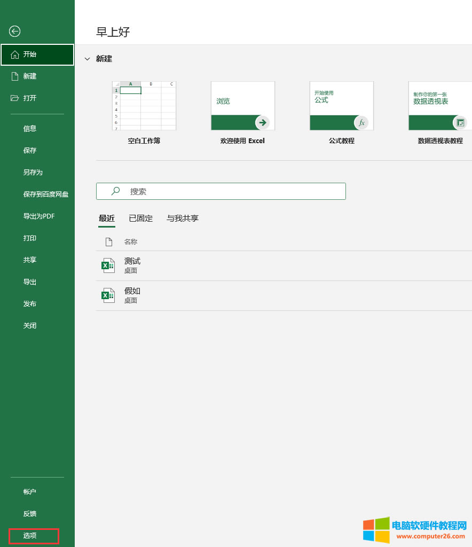Click the arrow icon on 欢迎使用 Excel template
Viewport: 472px width, 547px height.
[x=262, y=122]
